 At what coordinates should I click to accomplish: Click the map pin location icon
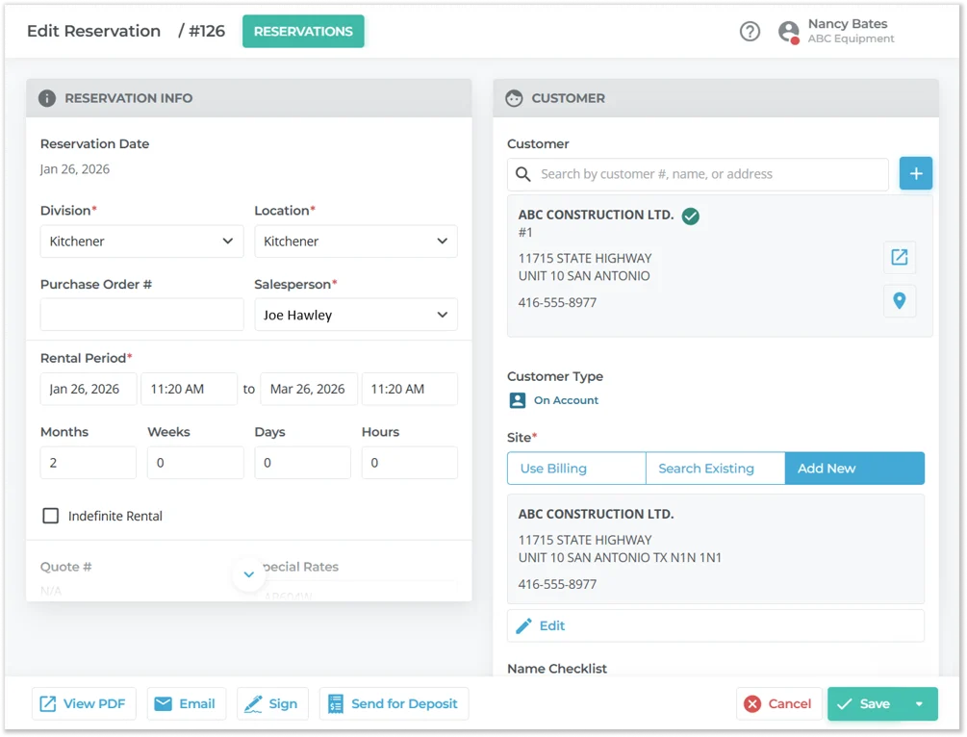(899, 301)
